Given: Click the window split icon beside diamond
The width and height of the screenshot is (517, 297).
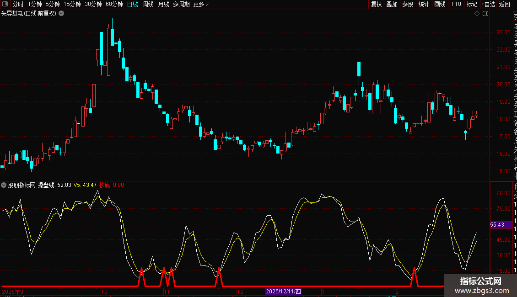Looking at the screenshot, I should tap(485, 14).
